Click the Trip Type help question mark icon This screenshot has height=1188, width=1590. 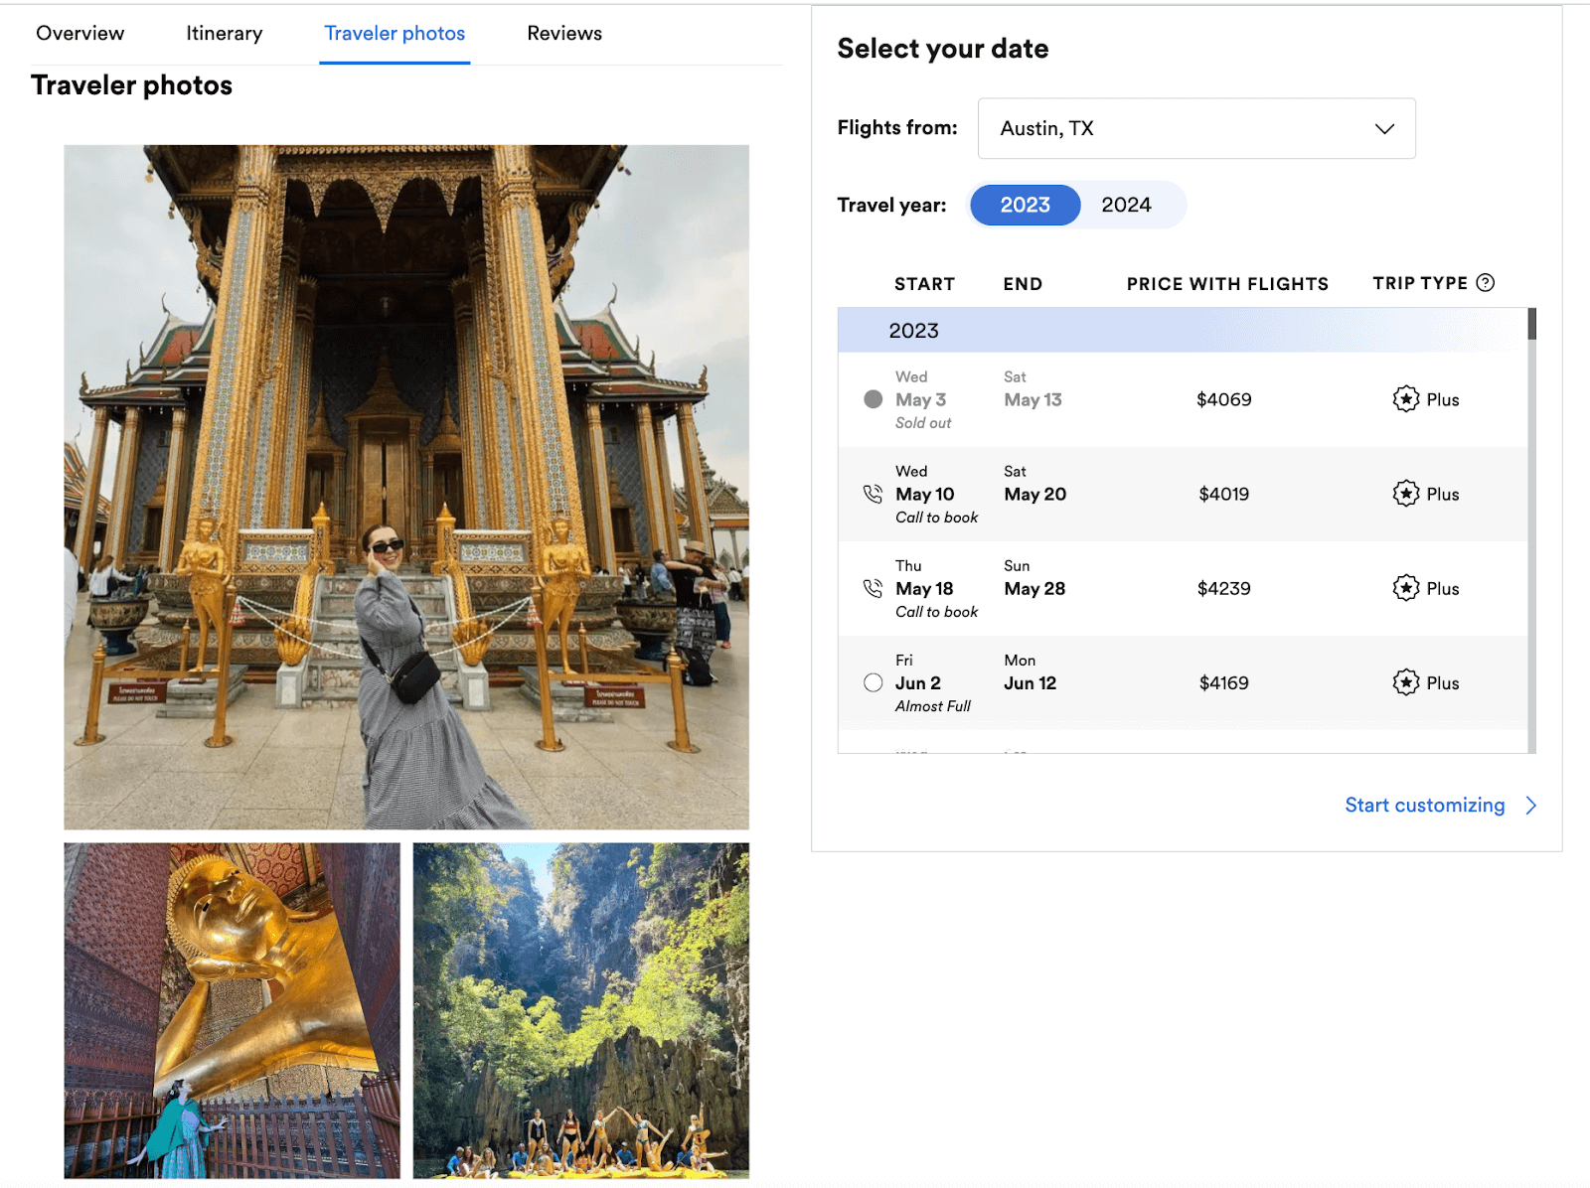point(1485,283)
